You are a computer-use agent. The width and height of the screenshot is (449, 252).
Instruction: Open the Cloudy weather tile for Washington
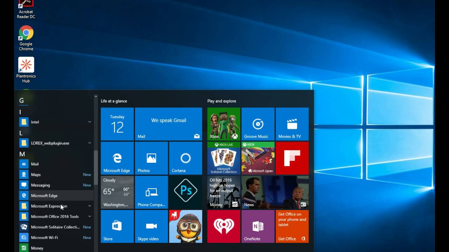117,192
